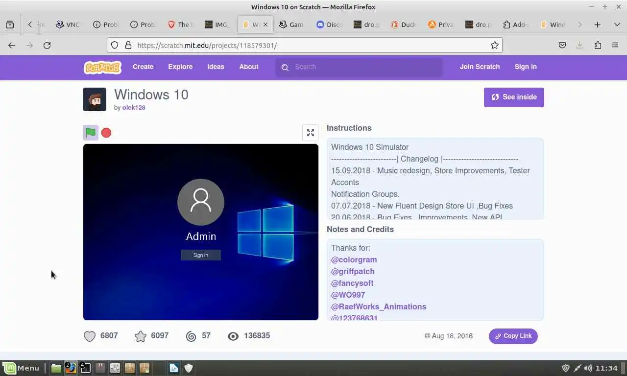627x376 pixels.
Task: Open the @colorgram profile link
Action: (354, 260)
